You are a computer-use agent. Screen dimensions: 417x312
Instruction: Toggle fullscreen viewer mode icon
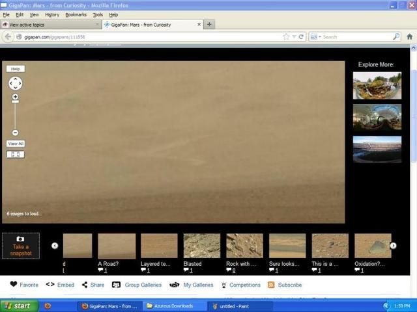[x=16, y=155]
